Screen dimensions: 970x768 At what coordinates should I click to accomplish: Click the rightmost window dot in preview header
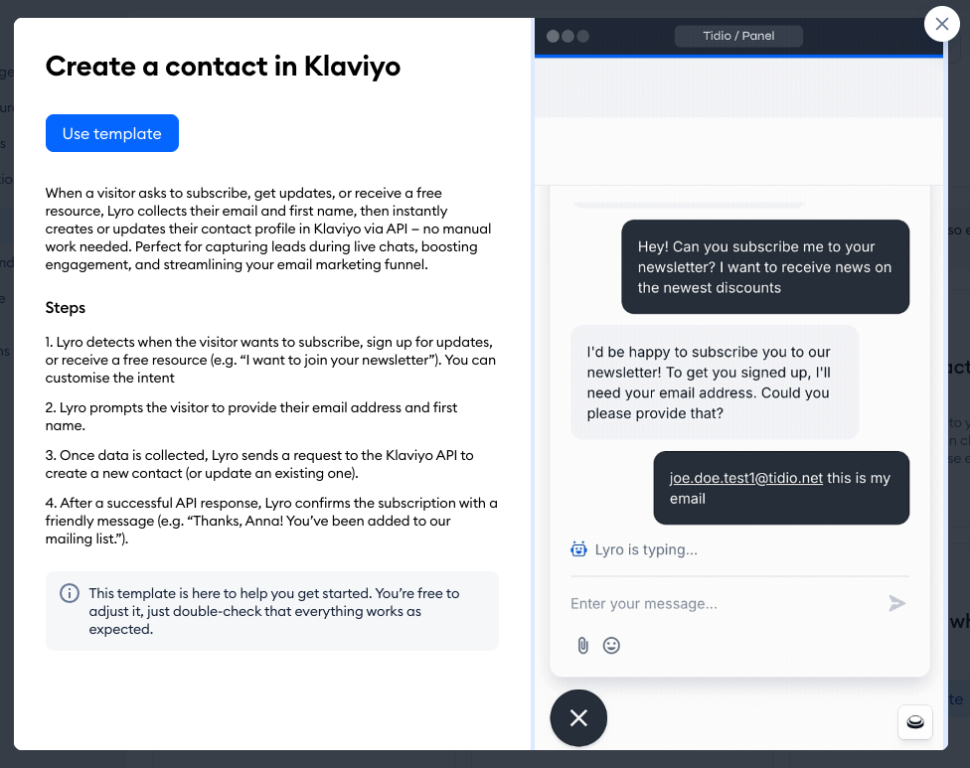pyautogui.click(x=583, y=36)
